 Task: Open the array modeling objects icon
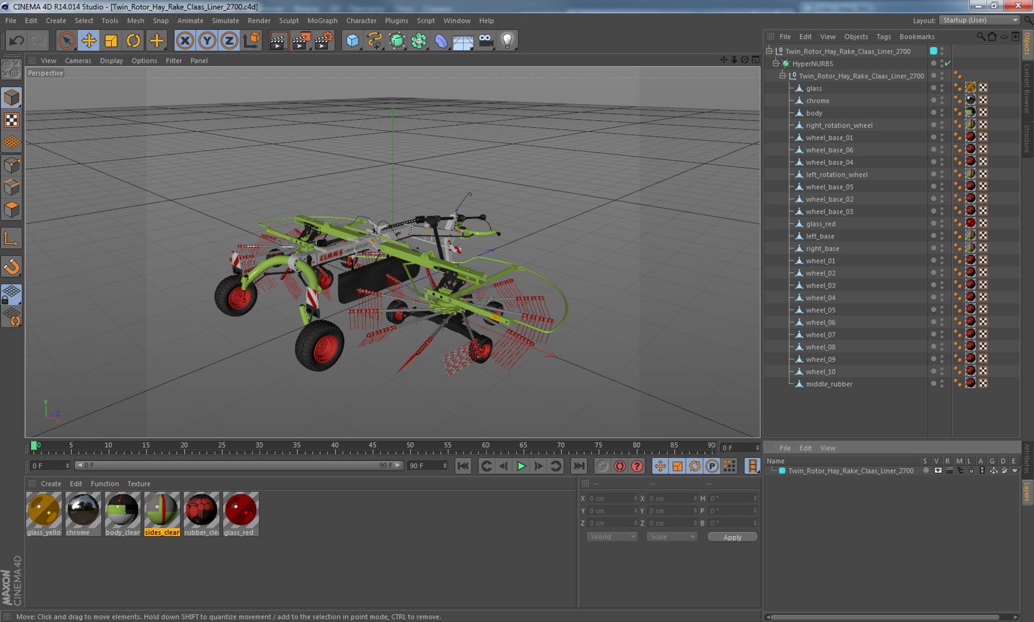pyautogui.click(x=419, y=40)
